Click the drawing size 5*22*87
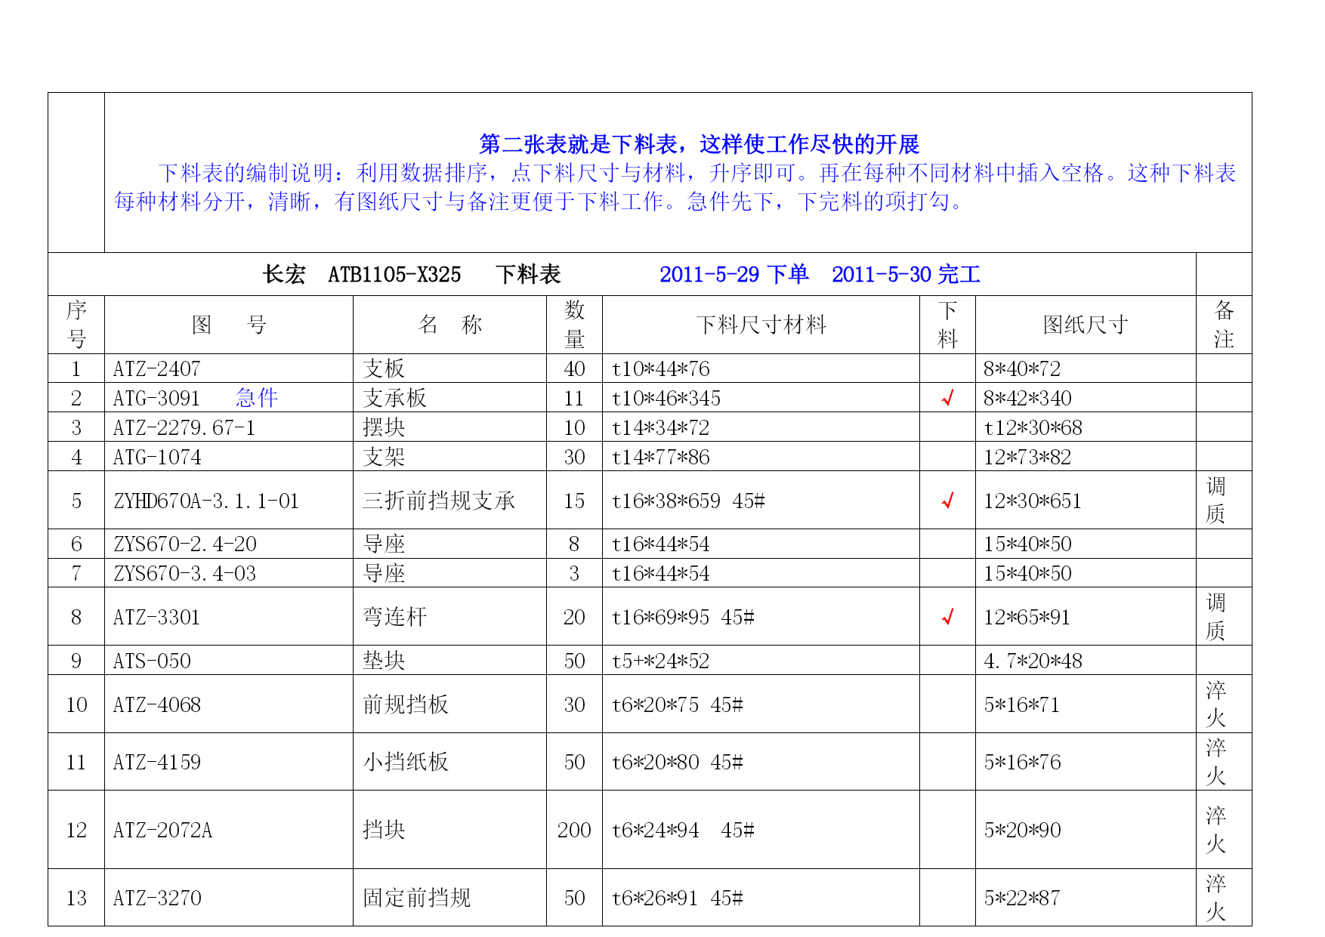Image resolution: width=1325 pixels, height=937 pixels. tap(1022, 898)
